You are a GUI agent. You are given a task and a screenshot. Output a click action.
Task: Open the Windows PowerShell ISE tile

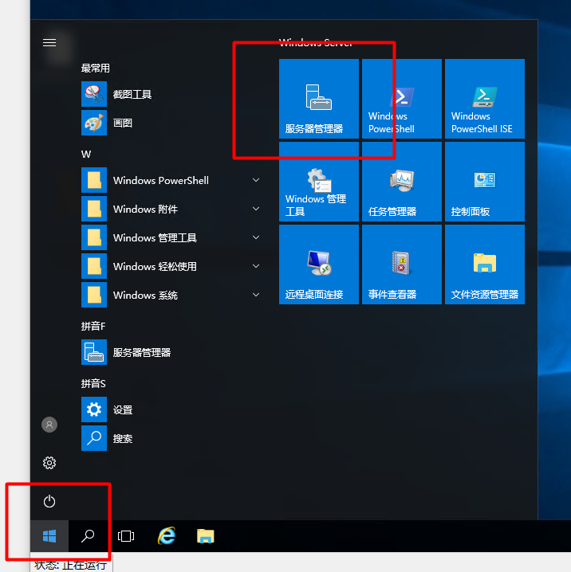coord(485,99)
